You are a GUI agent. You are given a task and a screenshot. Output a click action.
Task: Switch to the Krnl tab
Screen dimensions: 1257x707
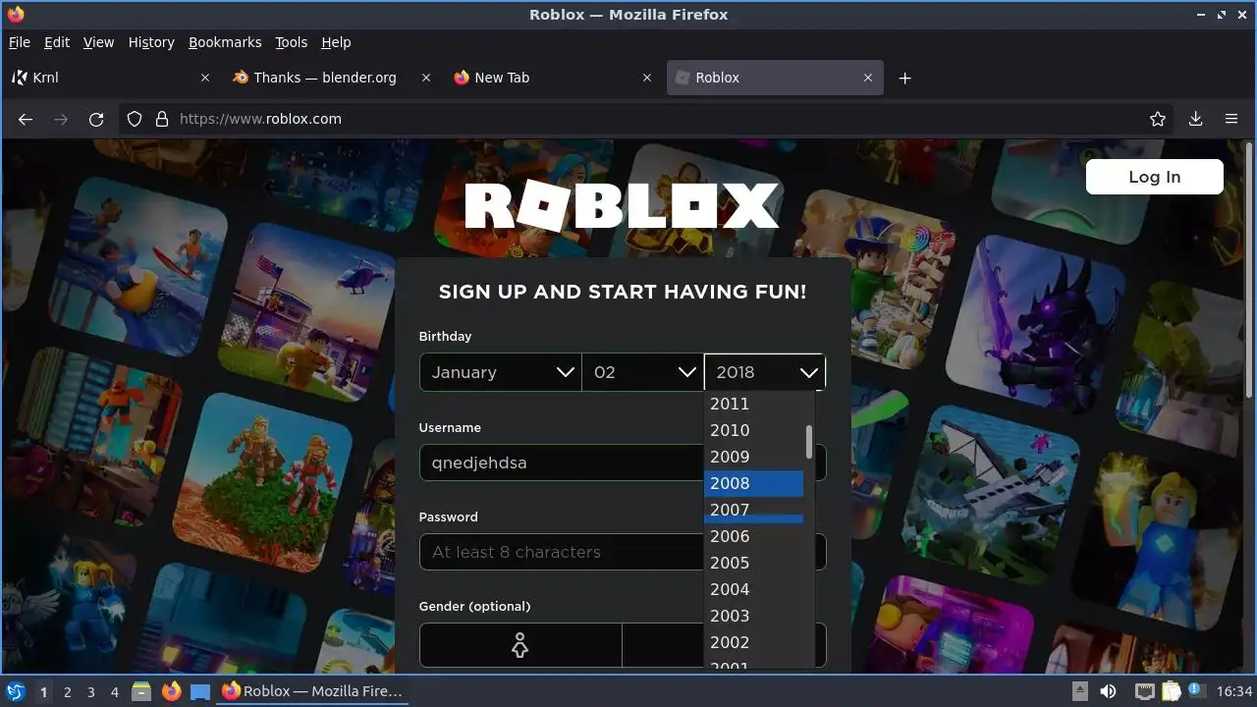tap(112, 78)
